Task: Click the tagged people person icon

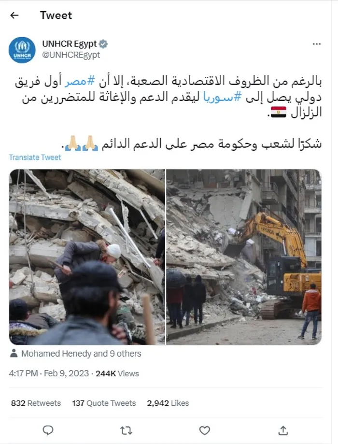Action: click(x=14, y=353)
